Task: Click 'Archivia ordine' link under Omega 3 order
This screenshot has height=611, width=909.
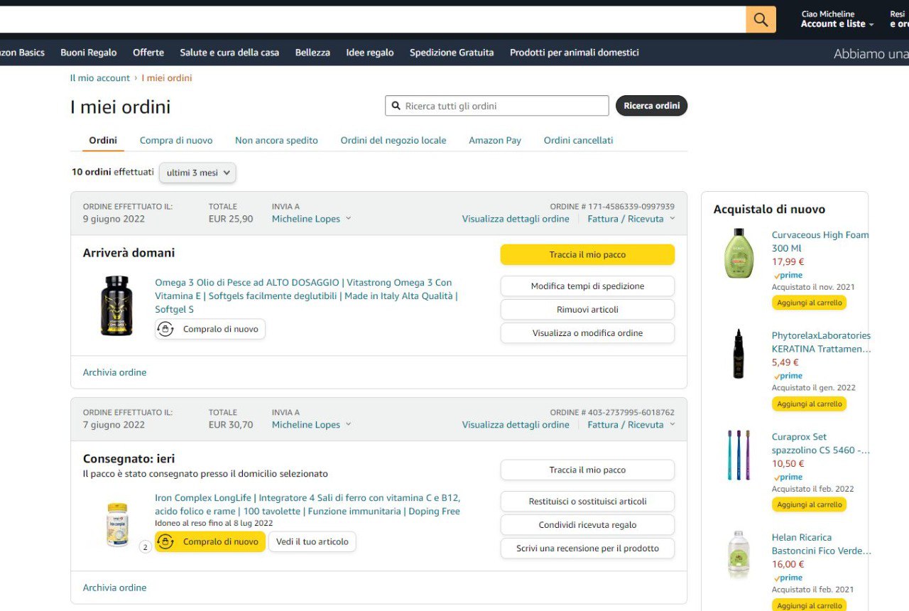Action: (x=114, y=372)
